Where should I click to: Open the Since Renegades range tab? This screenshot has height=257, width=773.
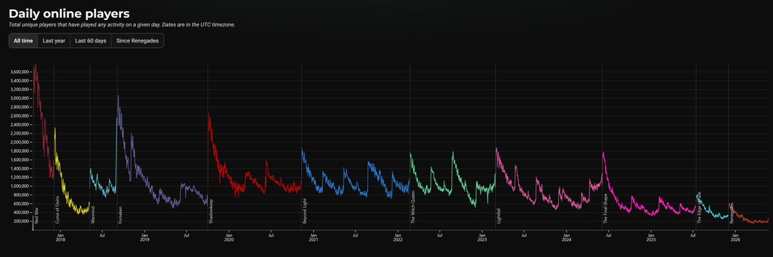point(137,41)
